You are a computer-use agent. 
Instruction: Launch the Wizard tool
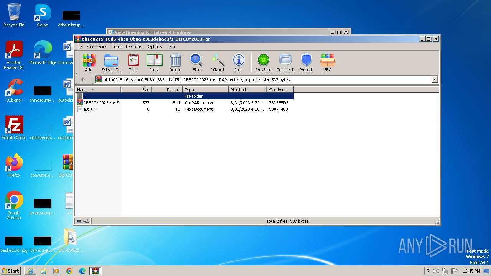pyautogui.click(x=217, y=62)
